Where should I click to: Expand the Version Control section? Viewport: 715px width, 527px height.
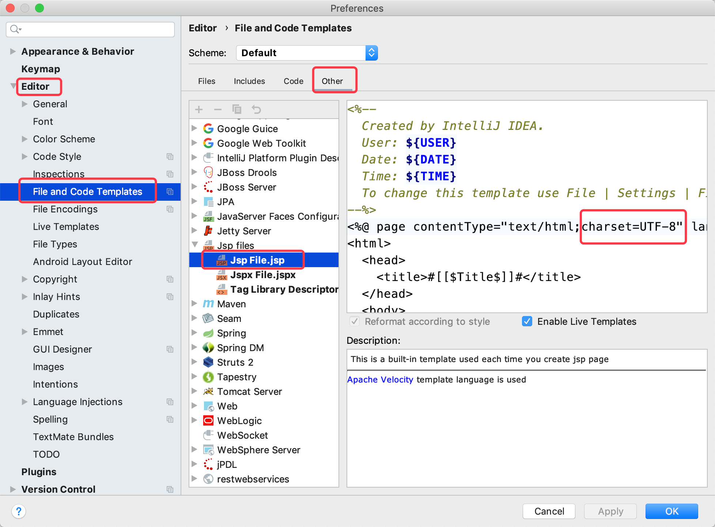tap(13, 489)
